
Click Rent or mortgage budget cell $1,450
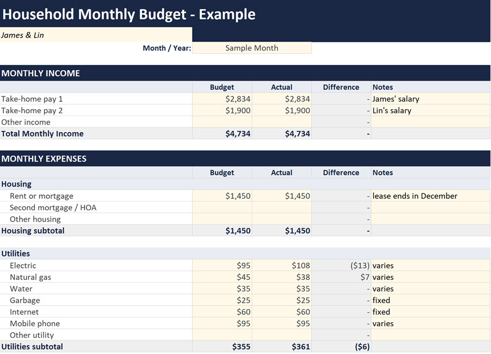(x=222, y=196)
